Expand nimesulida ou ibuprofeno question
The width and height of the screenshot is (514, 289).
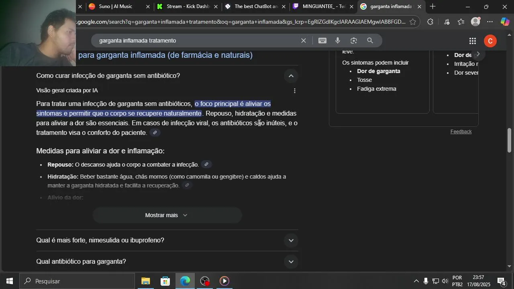tap(291, 240)
